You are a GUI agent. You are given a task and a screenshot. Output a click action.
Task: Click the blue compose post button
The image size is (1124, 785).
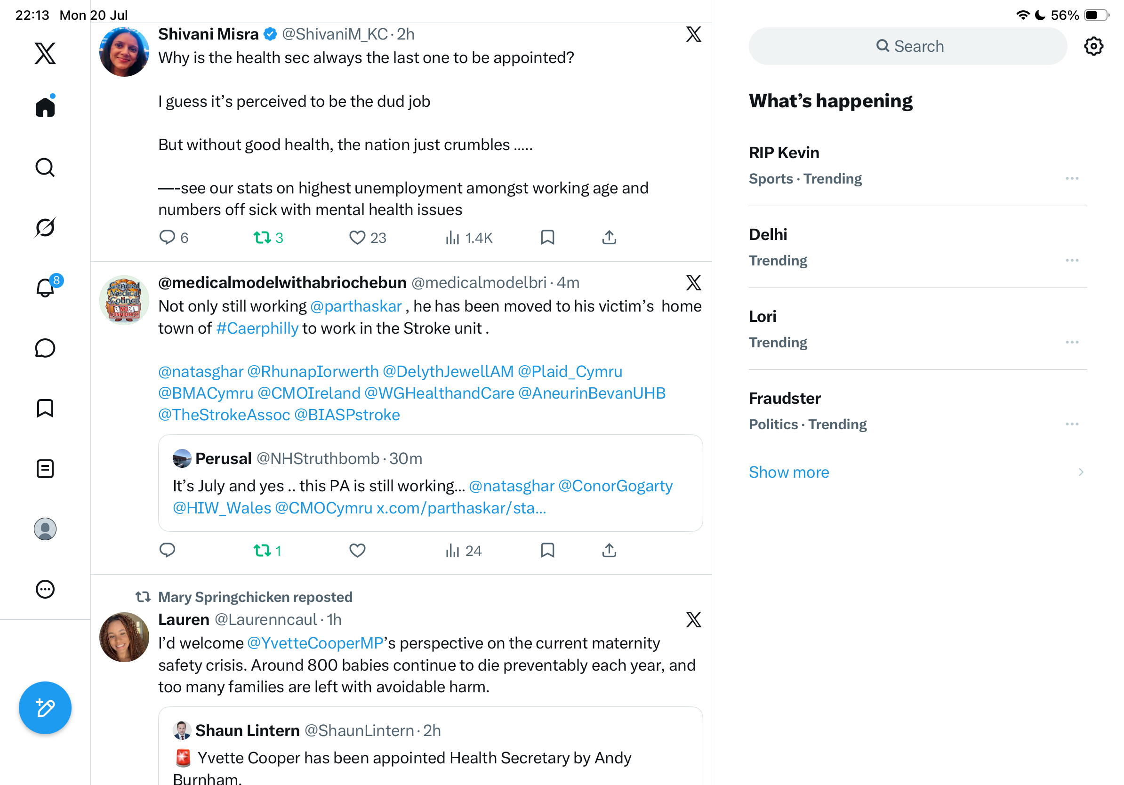45,707
